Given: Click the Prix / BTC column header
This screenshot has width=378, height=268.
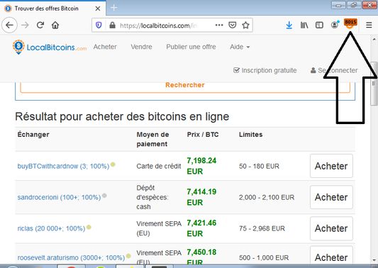Looking at the screenshot, I should (x=203, y=135).
